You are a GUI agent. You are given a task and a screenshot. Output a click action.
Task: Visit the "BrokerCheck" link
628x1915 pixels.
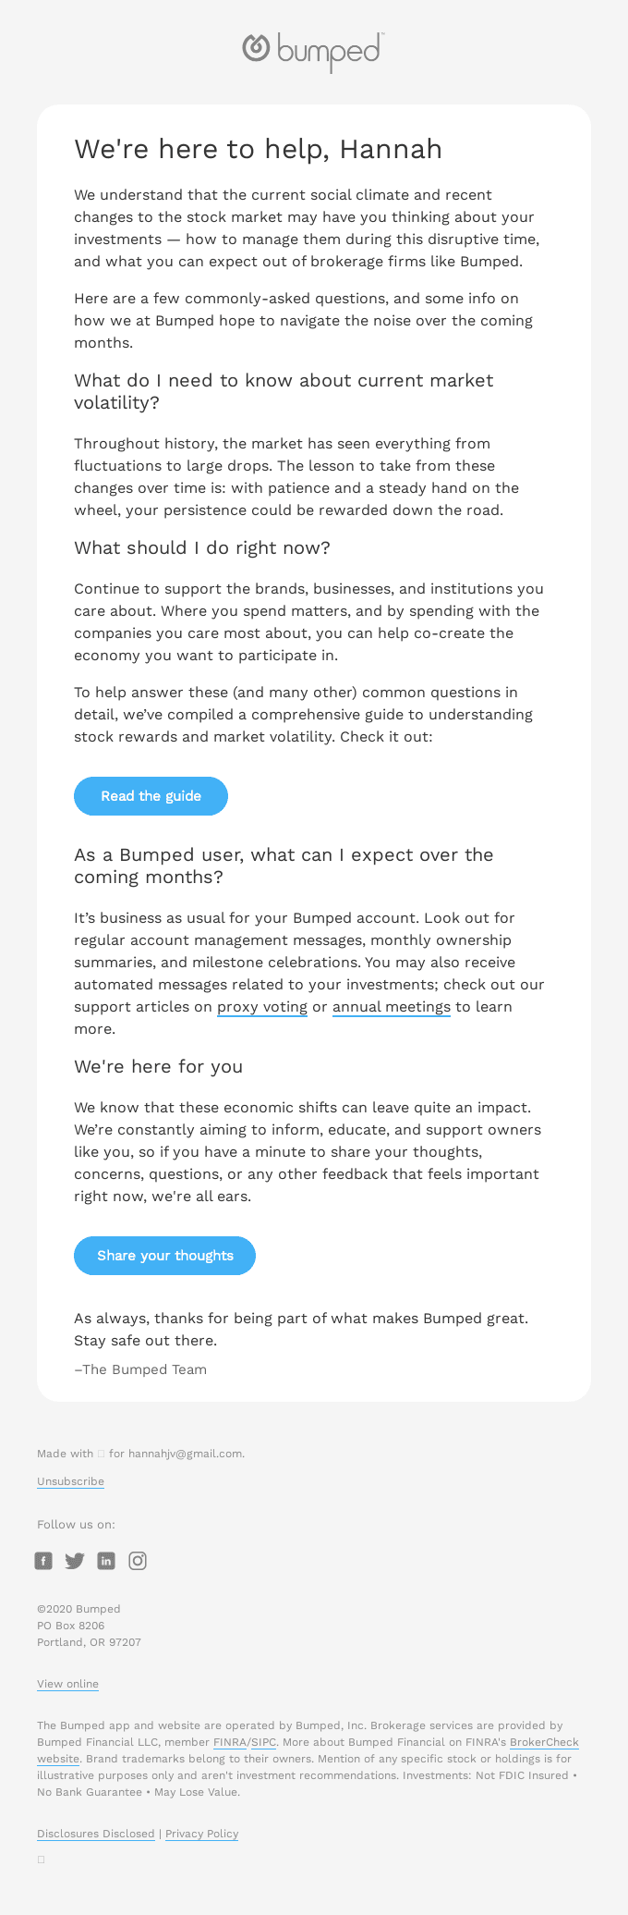tap(544, 1742)
